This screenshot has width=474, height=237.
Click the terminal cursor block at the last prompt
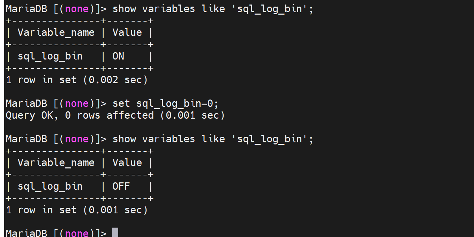click(x=115, y=232)
